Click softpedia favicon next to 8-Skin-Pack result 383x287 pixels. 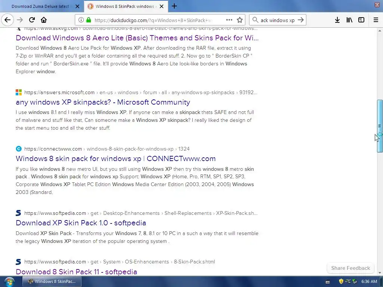click(18, 262)
